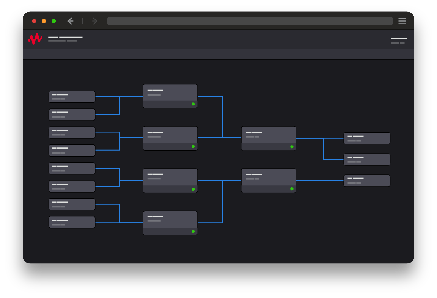Select the middle node in the rightmost column
The height and width of the screenshot is (298, 437).
coord(367,160)
